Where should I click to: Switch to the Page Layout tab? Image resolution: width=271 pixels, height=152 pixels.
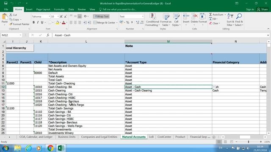click(43, 9)
